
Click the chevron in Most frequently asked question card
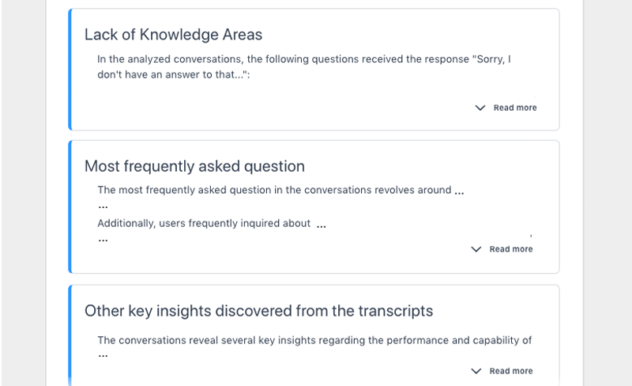pyautogui.click(x=476, y=249)
